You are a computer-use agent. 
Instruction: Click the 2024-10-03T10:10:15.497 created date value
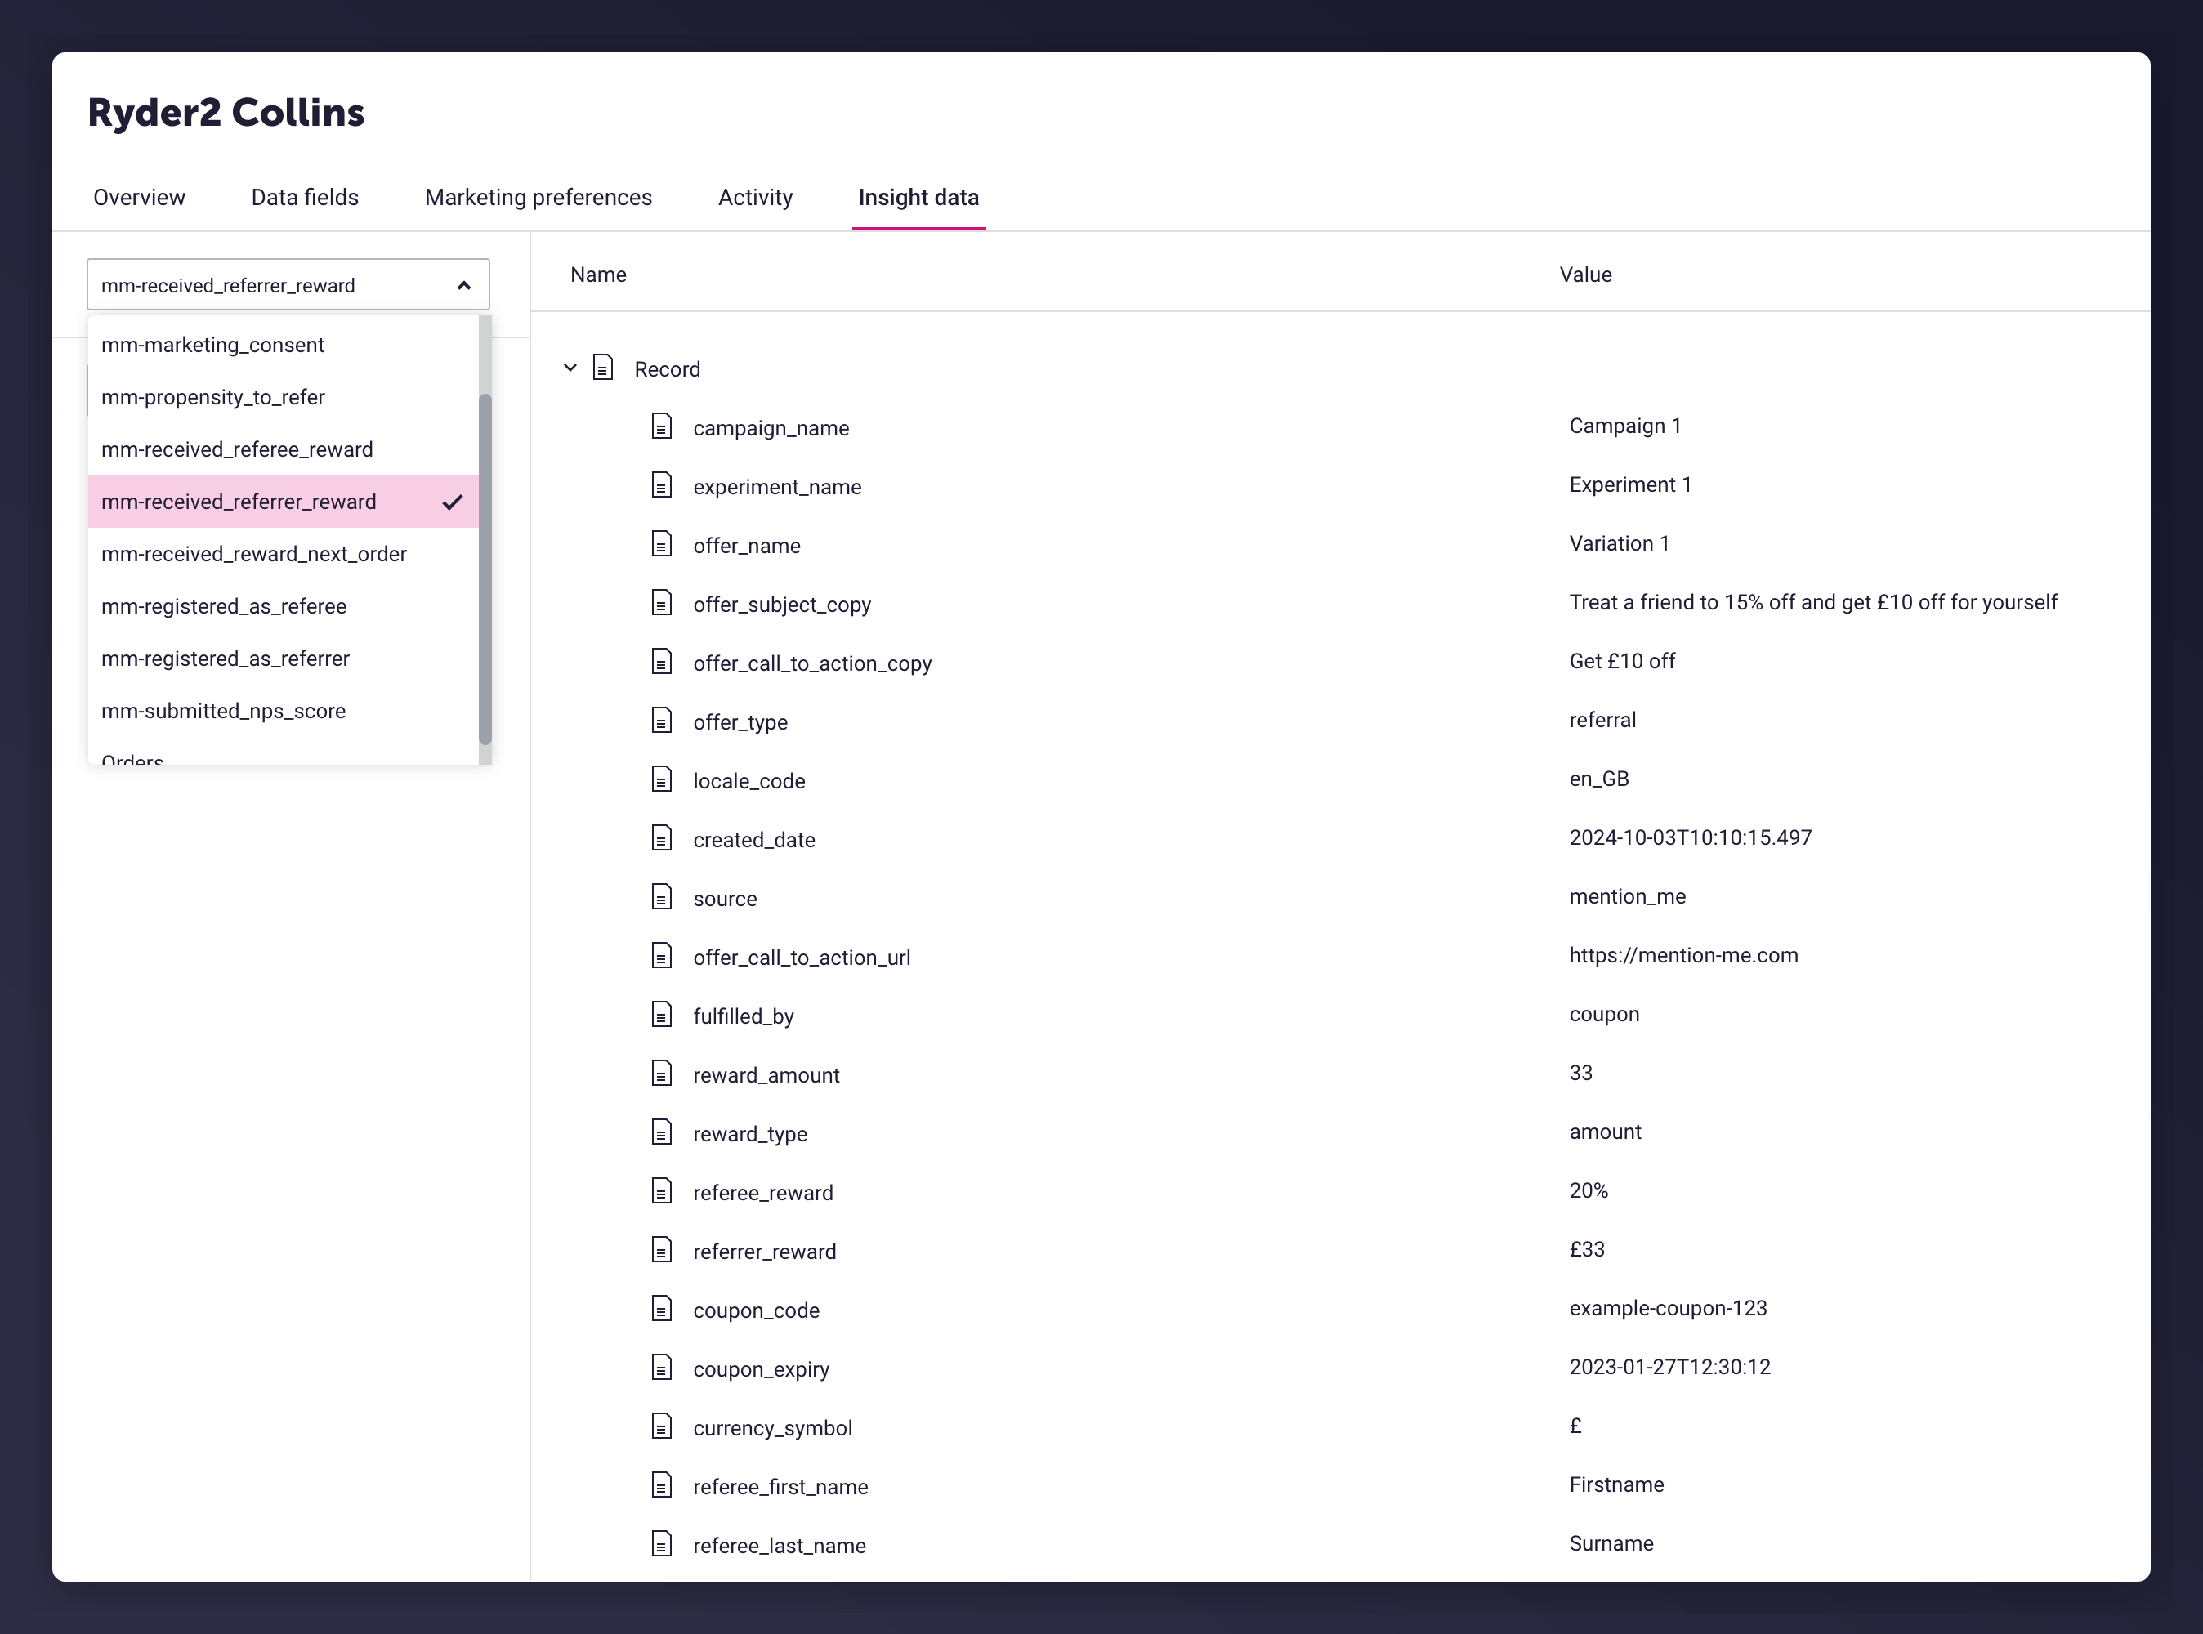[1691, 837]
